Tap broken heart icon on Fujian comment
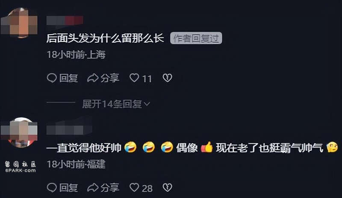Image resolution: width=342 pixels, height=198 pixels. pyautogui.click(x=168, y=187)
